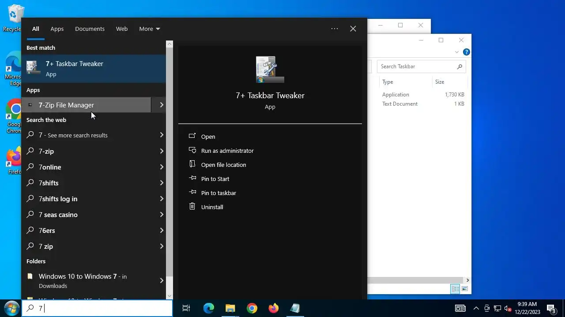Select the Apps search tab
This screenshot has width=565, height=317.
coord(57,29)
